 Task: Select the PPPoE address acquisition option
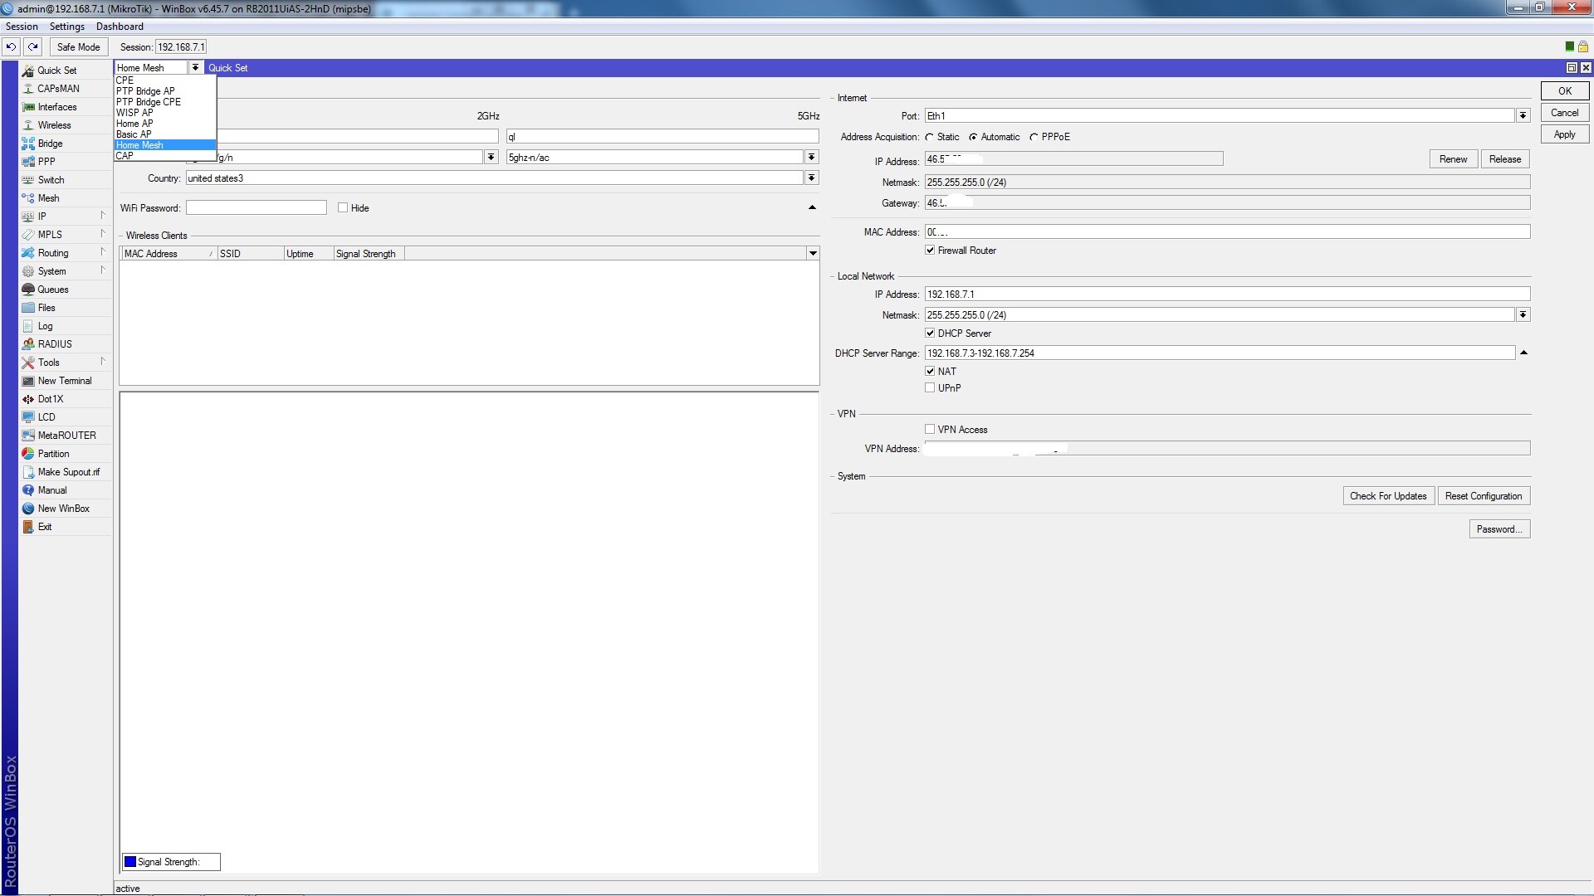pos(1034,137)
